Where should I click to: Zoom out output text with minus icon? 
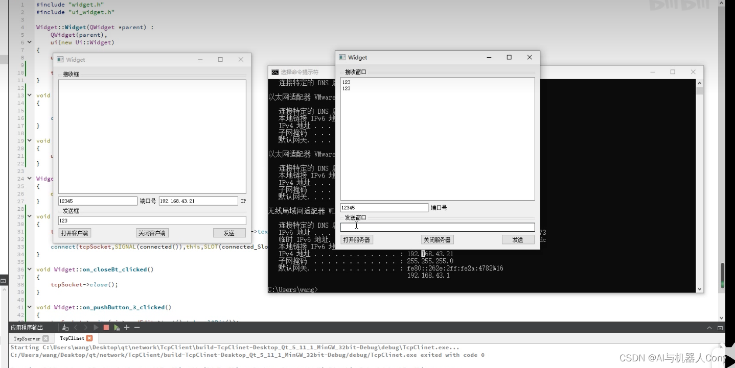137,328
